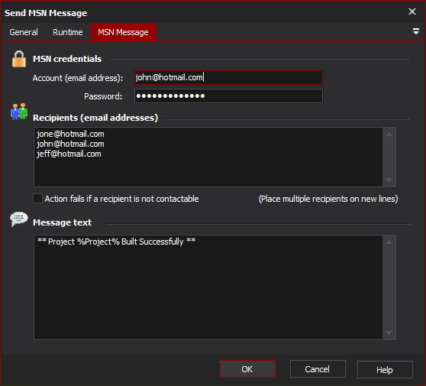Focus the Account email address field

coord(228,77)
